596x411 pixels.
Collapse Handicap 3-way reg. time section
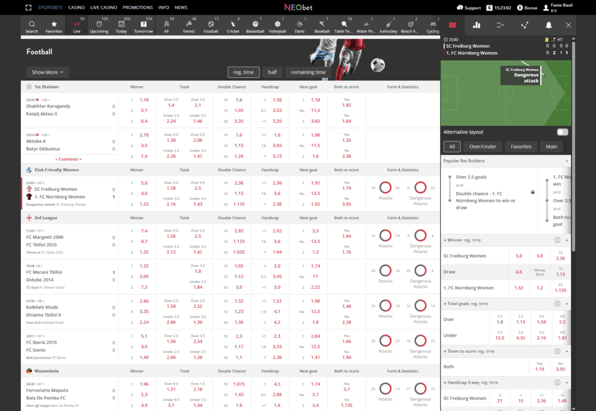pyautogui.click(x=567, y=382)
